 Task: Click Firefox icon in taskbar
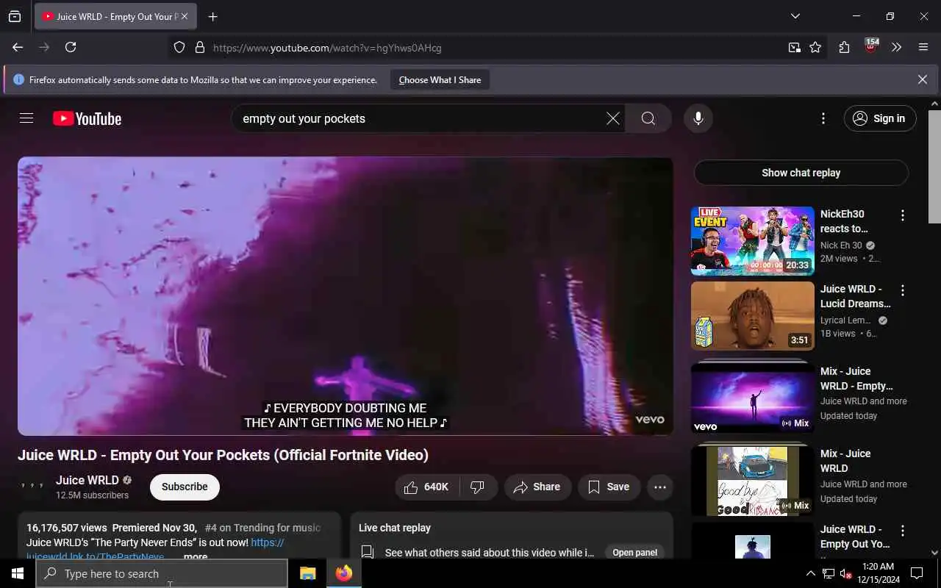tap(344, 573)
